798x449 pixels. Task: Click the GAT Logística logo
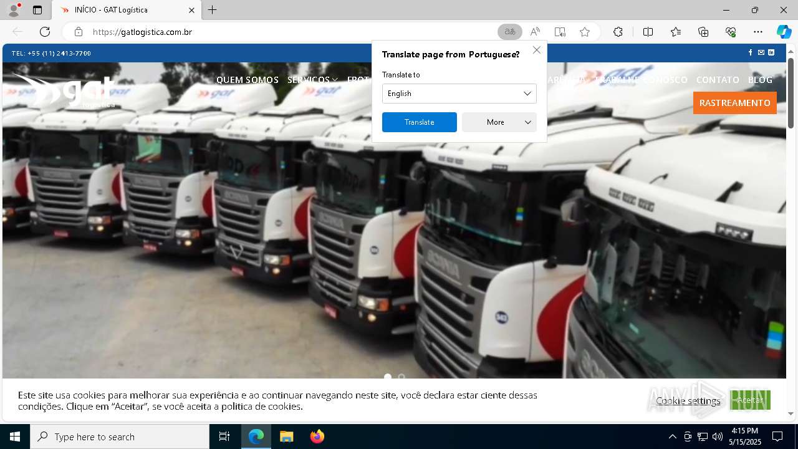pos(65,90)
